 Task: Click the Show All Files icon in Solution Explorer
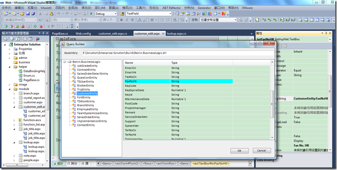tap(12, 39)
